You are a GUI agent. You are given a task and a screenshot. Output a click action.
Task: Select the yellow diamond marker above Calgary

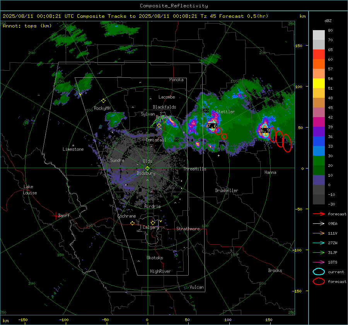[153, 223]
